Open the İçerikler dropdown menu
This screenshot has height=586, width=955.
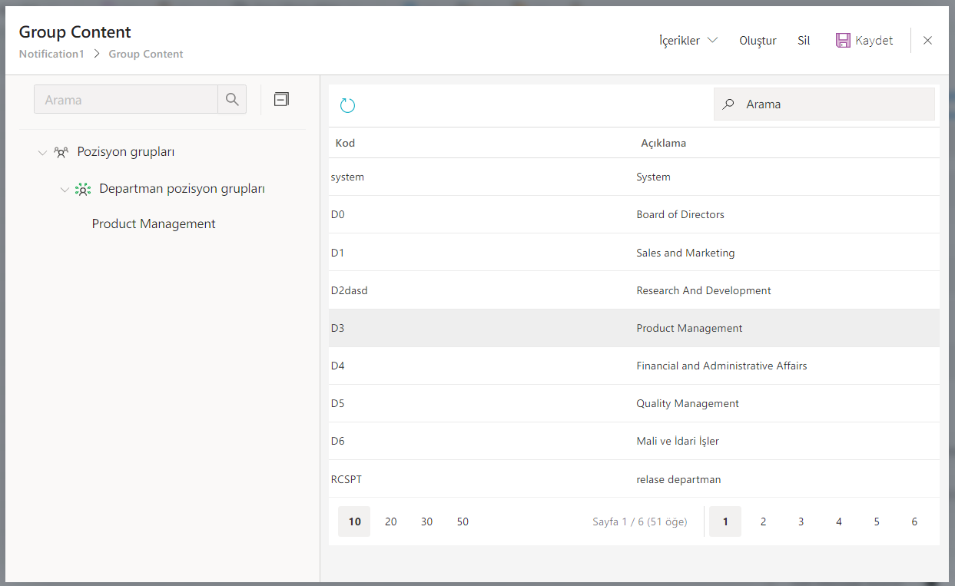pos(688,41)
